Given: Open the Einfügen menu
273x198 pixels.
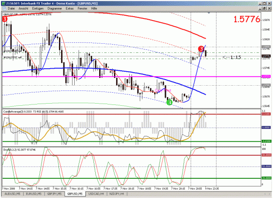Looking at the screenshot, I should click(x=38, y=8).
